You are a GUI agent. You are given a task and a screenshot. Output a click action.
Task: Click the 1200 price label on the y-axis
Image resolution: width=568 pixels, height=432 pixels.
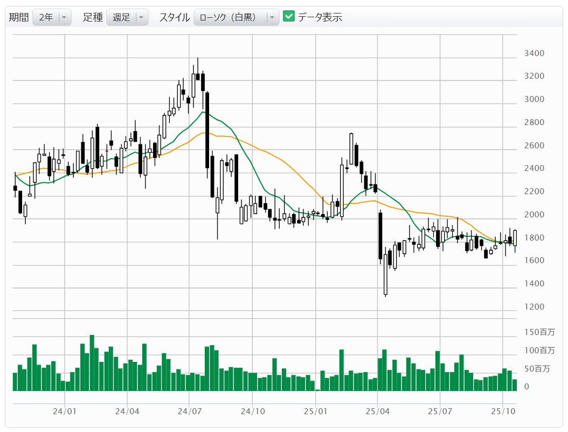point(534,307)
